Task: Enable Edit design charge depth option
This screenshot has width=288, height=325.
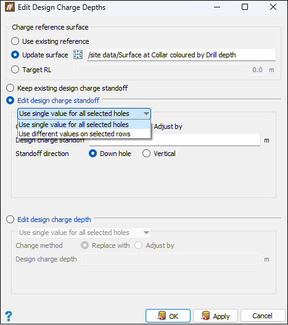Action: coord(10,220)
